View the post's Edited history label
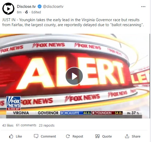This screenshot has height=142, width=151. click(x=36, y=12)
